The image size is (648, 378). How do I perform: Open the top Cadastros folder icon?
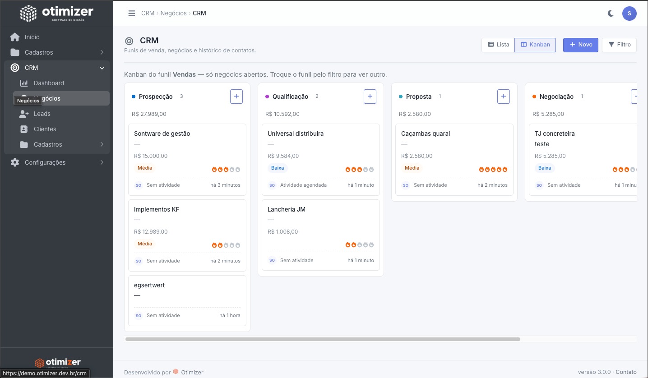pos(15,52)
